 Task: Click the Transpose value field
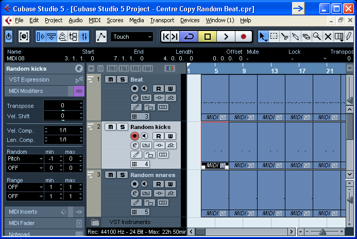coord(63,106)
